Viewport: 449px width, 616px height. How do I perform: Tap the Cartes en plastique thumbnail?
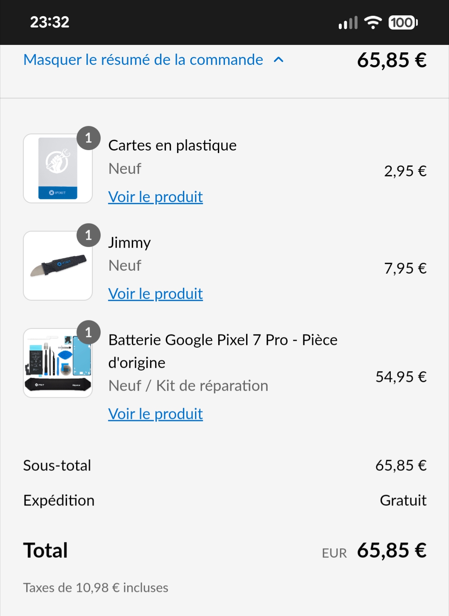point(57,169)
